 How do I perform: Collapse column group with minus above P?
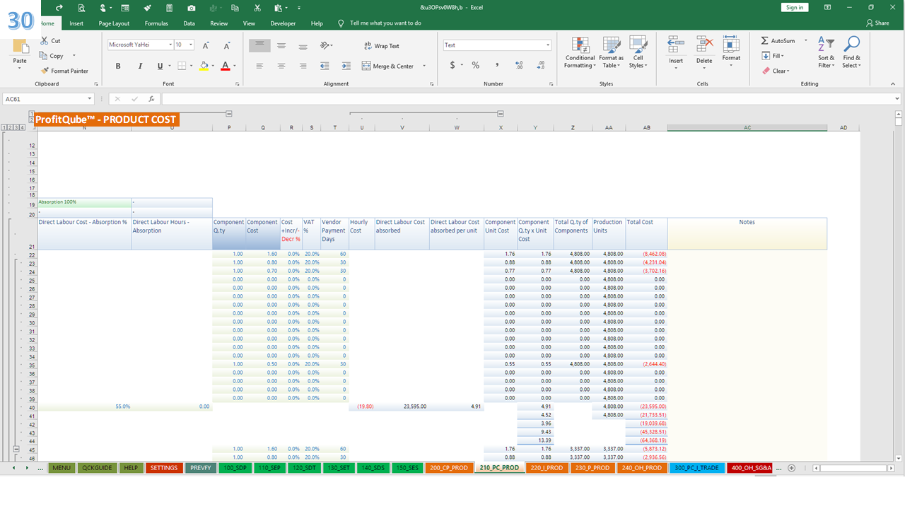pos(229,113)
